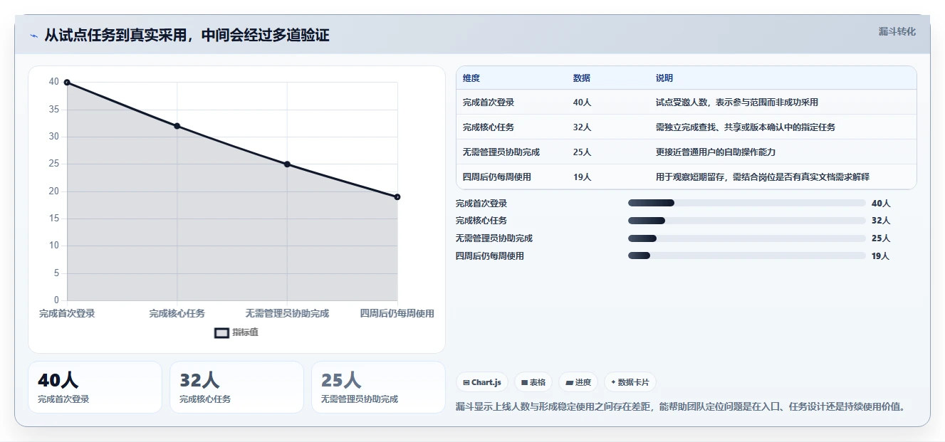The height and width of the screenshot is (442, 945).
Task: Open the 32人 data card
Action: [x=236, y=387]
